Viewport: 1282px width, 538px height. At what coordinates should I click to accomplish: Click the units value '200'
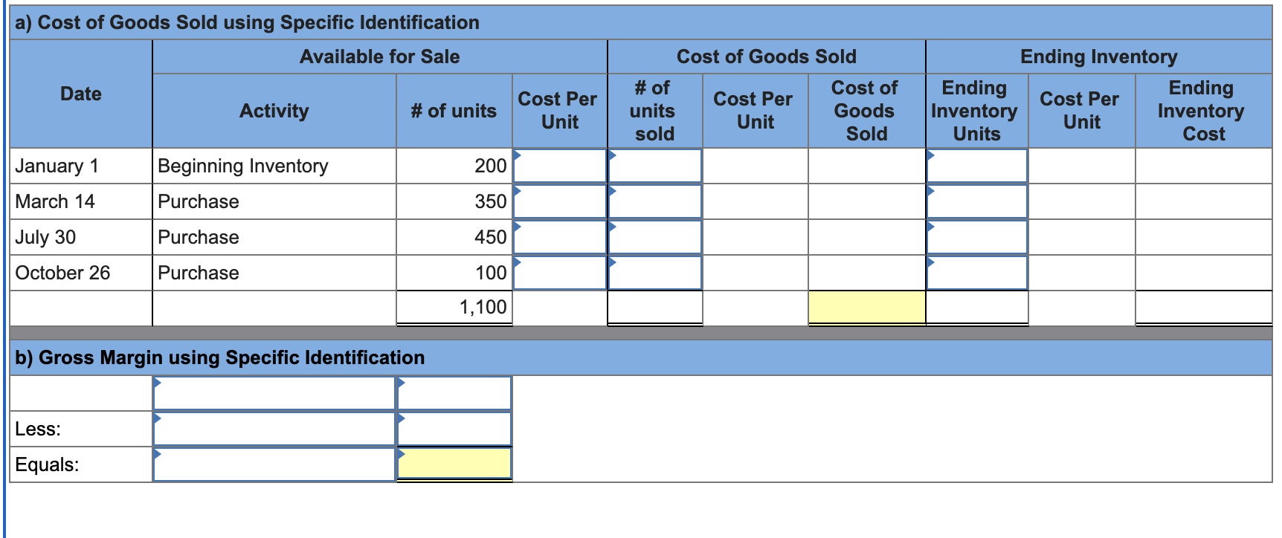(x=491, y=166)
